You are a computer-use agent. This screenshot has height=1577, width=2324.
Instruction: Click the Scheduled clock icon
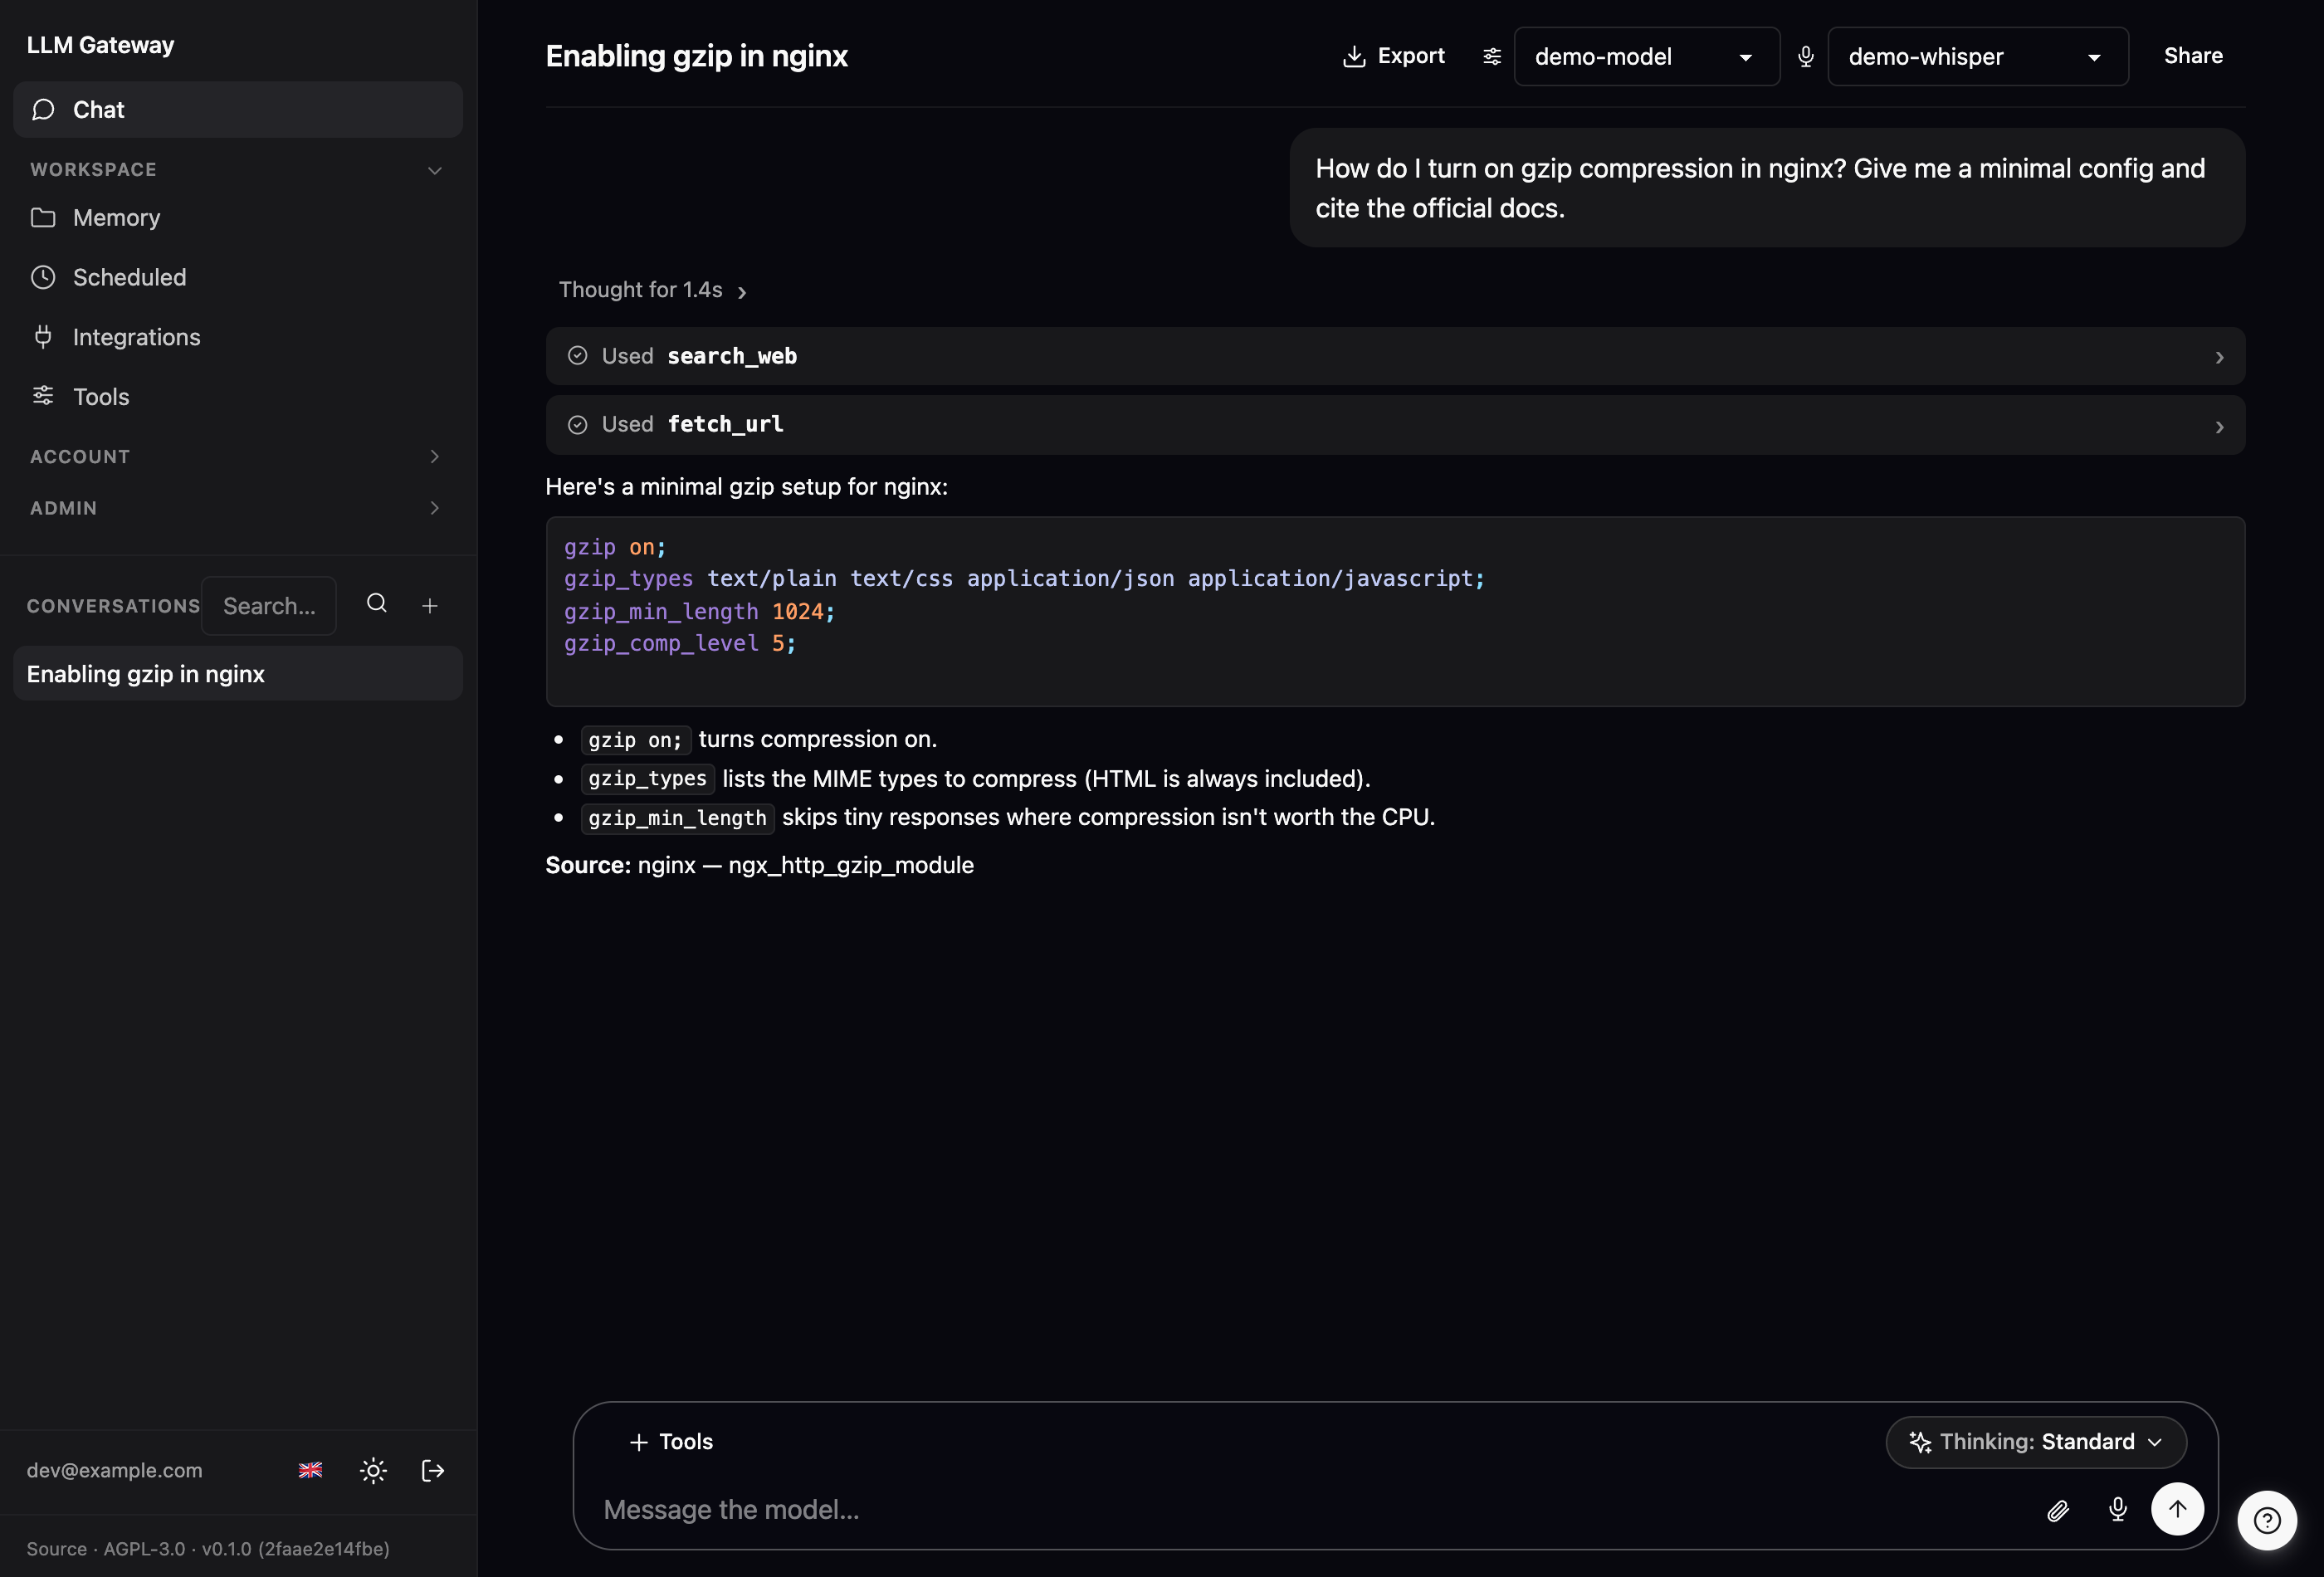(x=43, y=277)
